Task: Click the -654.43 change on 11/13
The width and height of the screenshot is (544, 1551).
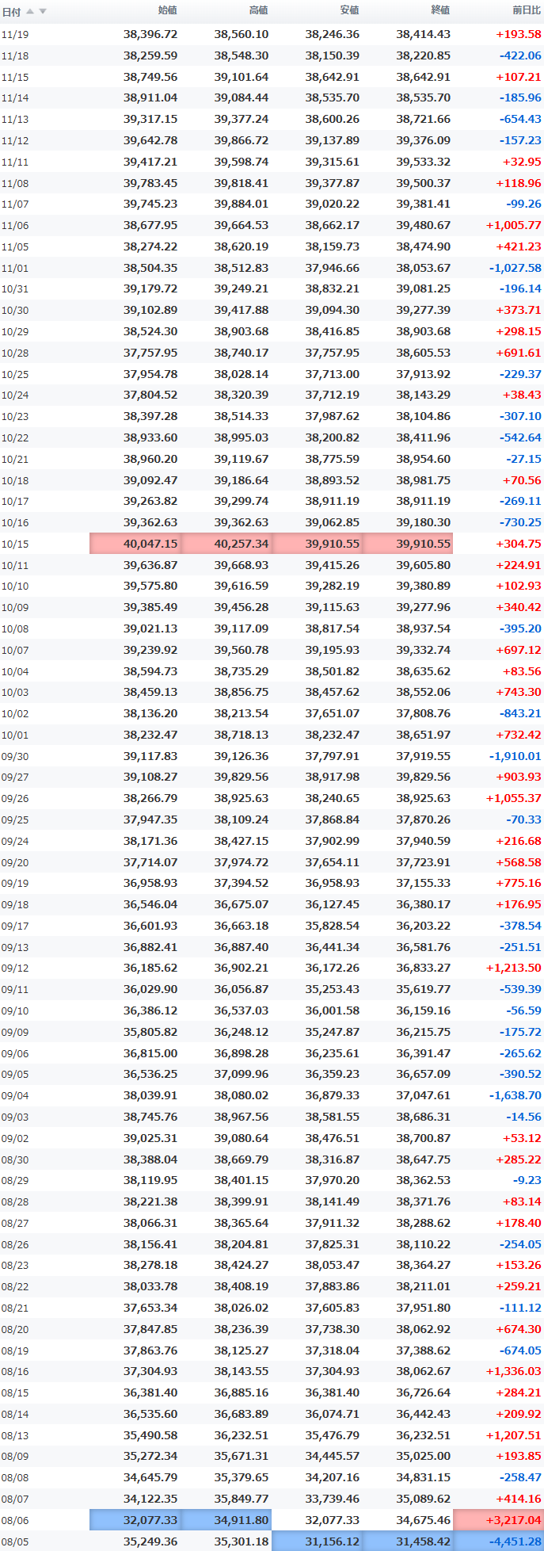Action: [x=520, y=119]
